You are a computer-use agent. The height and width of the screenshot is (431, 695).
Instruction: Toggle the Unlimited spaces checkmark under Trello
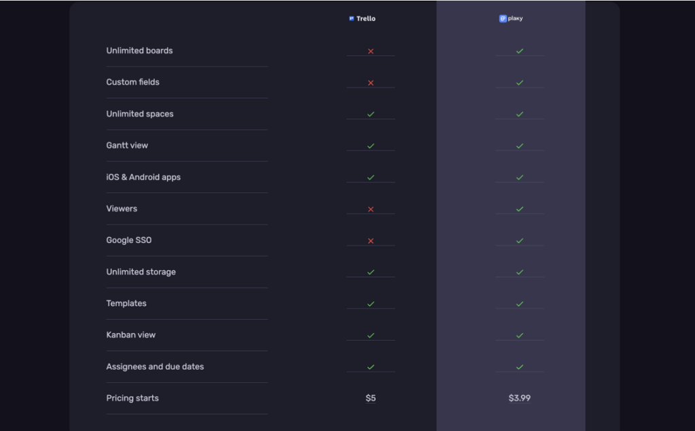coord(371,113)
